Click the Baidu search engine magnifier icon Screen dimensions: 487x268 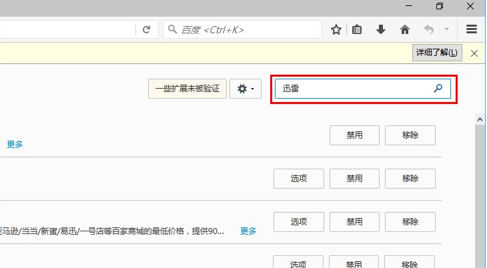coord(172,29)
